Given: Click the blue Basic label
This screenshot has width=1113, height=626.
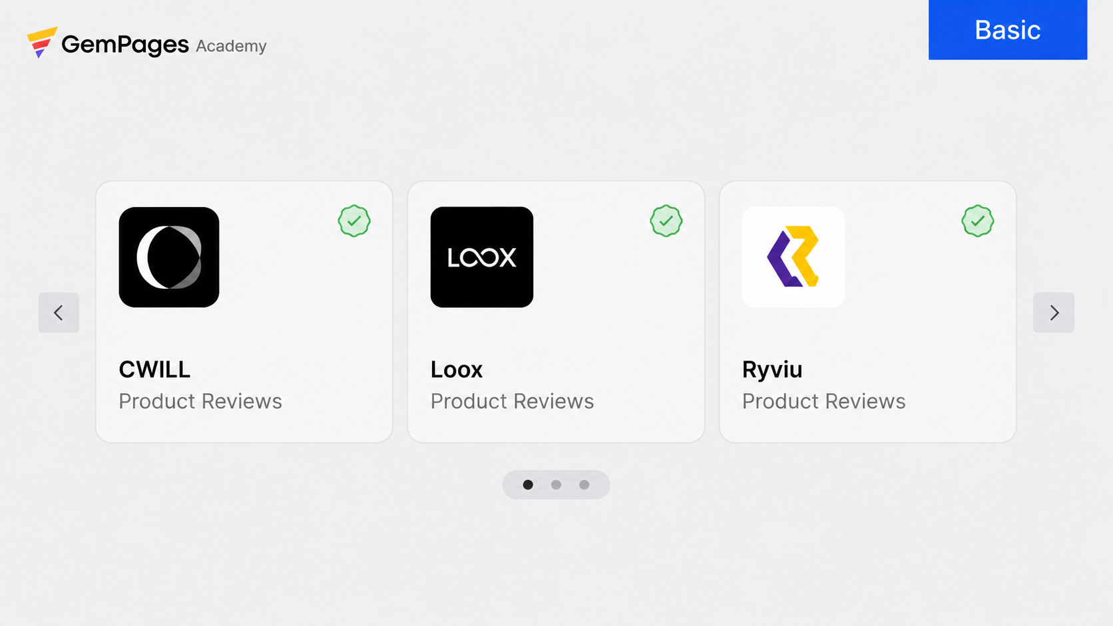Looking at the screenshot, I should (1008, 30).
